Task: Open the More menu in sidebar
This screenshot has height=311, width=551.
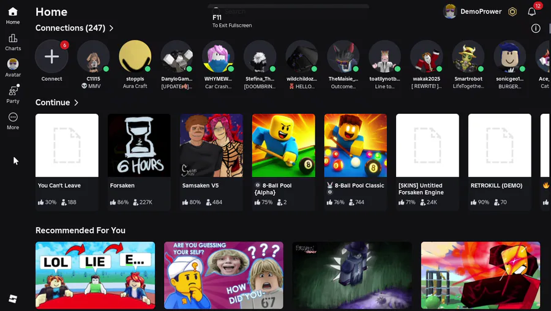Action: coord(13,121)
